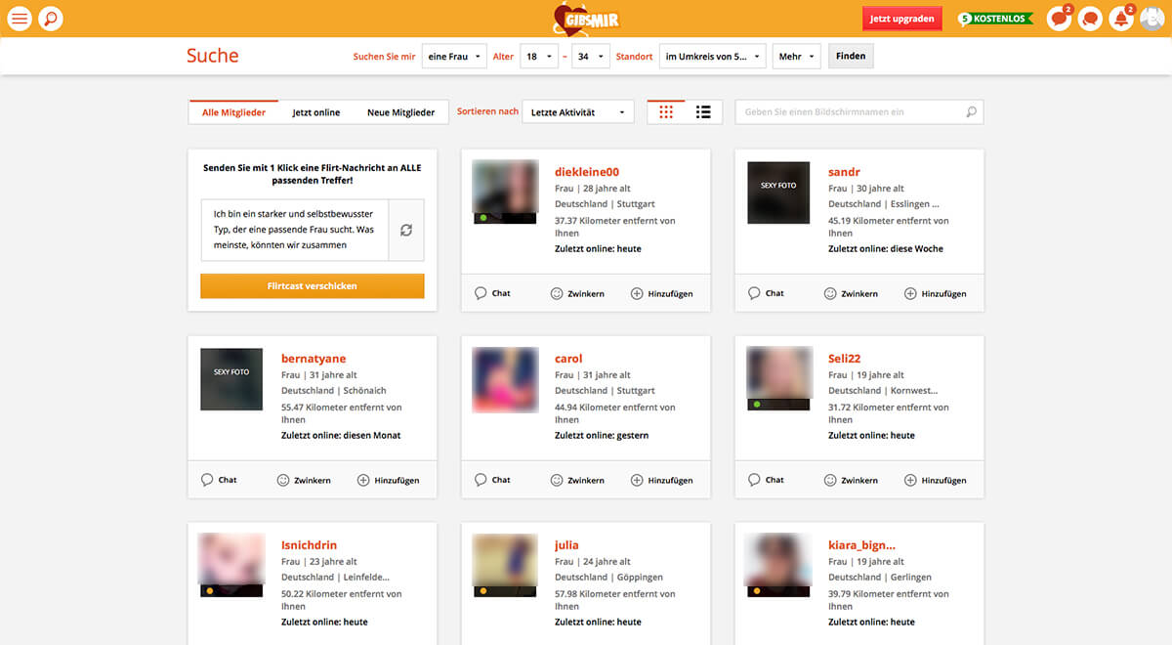
Task: Open bernatyane profile link
Action: click(x=314, y=359)
